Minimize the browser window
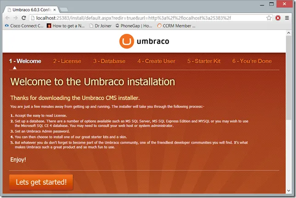Viewport: 296px width, 198px height. click(x=262, y=4)
